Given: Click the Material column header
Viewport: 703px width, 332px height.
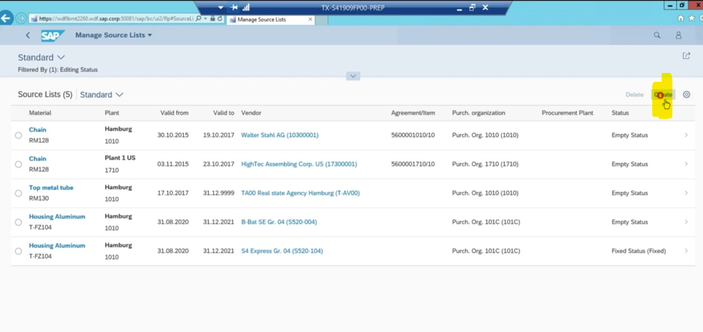Looking at the screenshot, I should (40, 113).
